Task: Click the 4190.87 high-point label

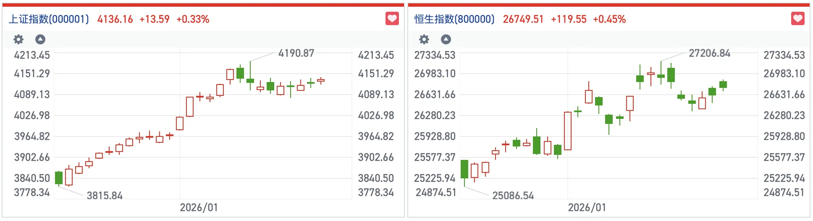Action: pos(296,53)
